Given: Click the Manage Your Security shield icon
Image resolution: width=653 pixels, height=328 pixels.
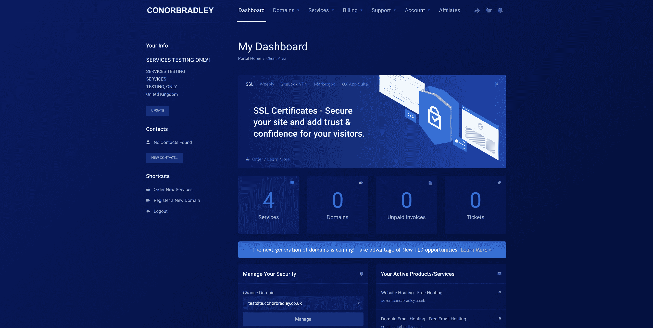Looking at the screenshot, I should tap(361, 274).
